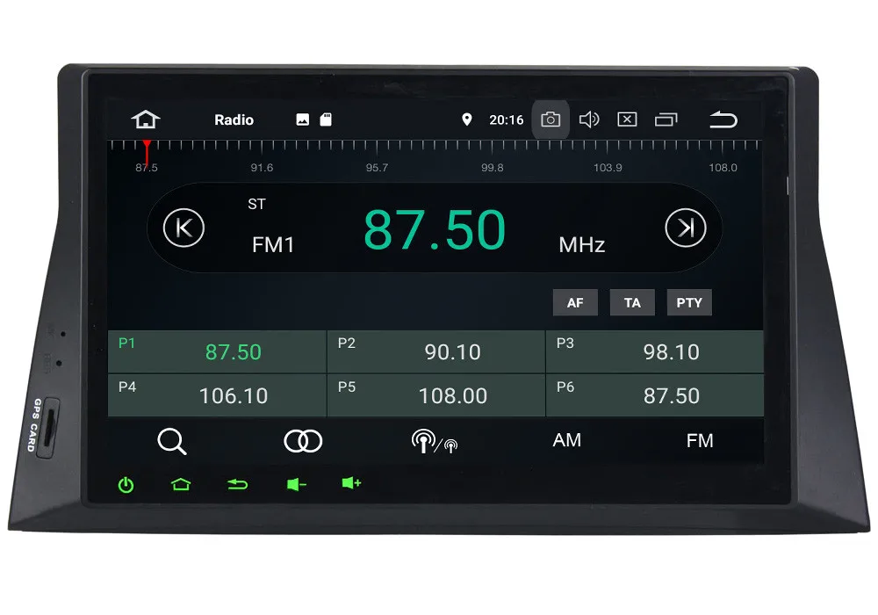
Task: Take a screenshot with the camera icon
Action: point(551,119)
